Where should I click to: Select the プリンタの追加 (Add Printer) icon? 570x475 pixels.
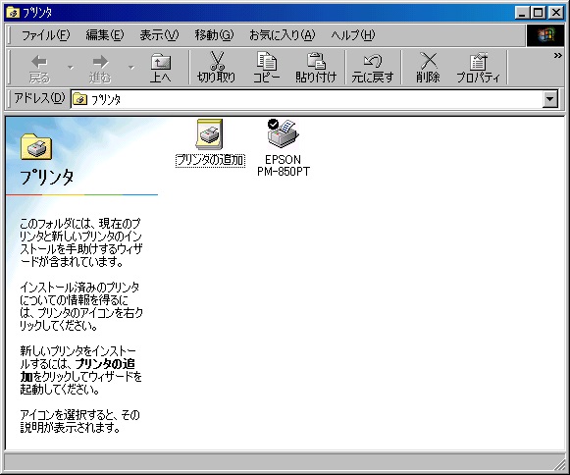pos(210,133)
